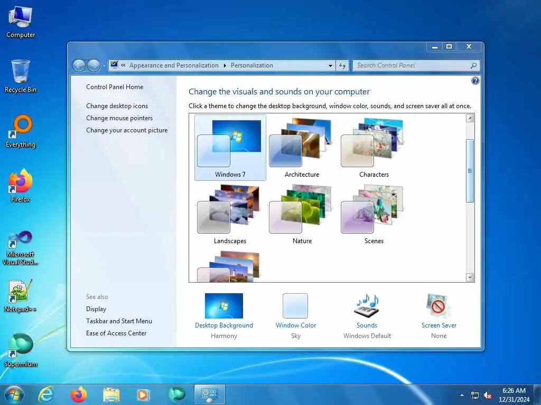Click the Desktop Background link
Screen dimensions: 541x405
click(224, 325)
